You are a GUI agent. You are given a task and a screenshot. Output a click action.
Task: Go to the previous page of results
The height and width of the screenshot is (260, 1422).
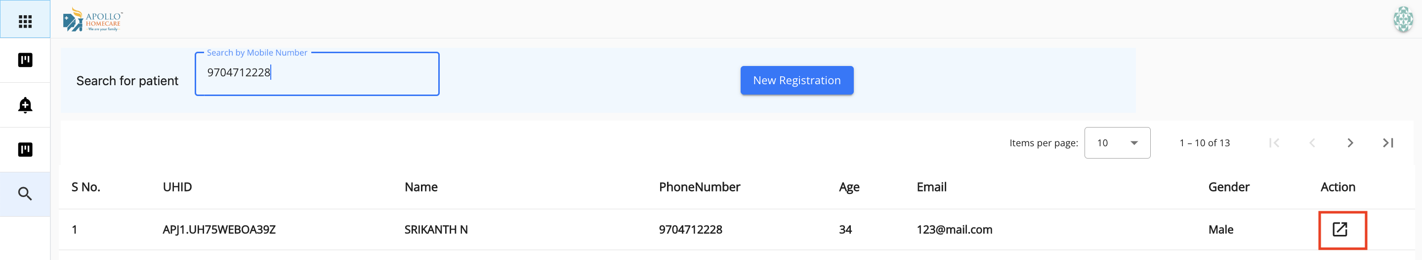click(x=1312, y=143)
